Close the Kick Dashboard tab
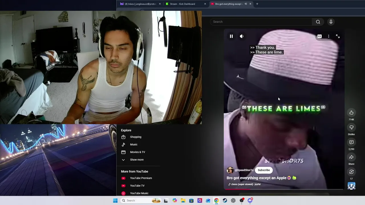The width and height of the screenshot is (365, 205). [x=205, y=4]
